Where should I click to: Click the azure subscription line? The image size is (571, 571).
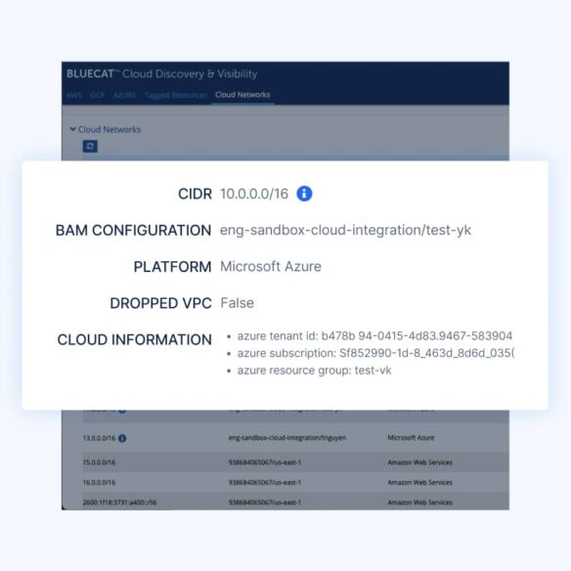point(375,353)
